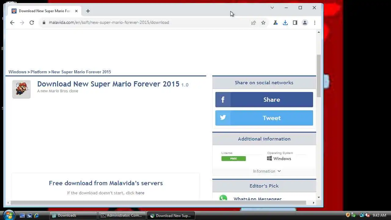Open the tab search dropdown arrow

pos(272,8)
